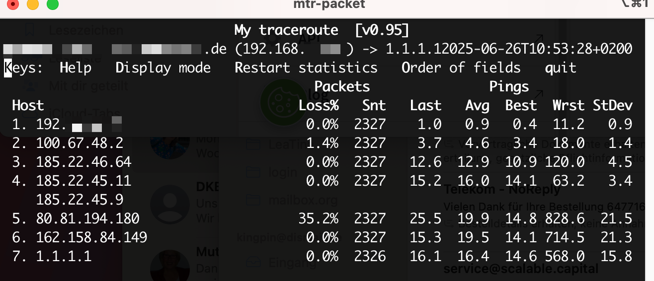Click the green maximize window button
Viewport: 654px width, 281px height.
tap(52, 5)
